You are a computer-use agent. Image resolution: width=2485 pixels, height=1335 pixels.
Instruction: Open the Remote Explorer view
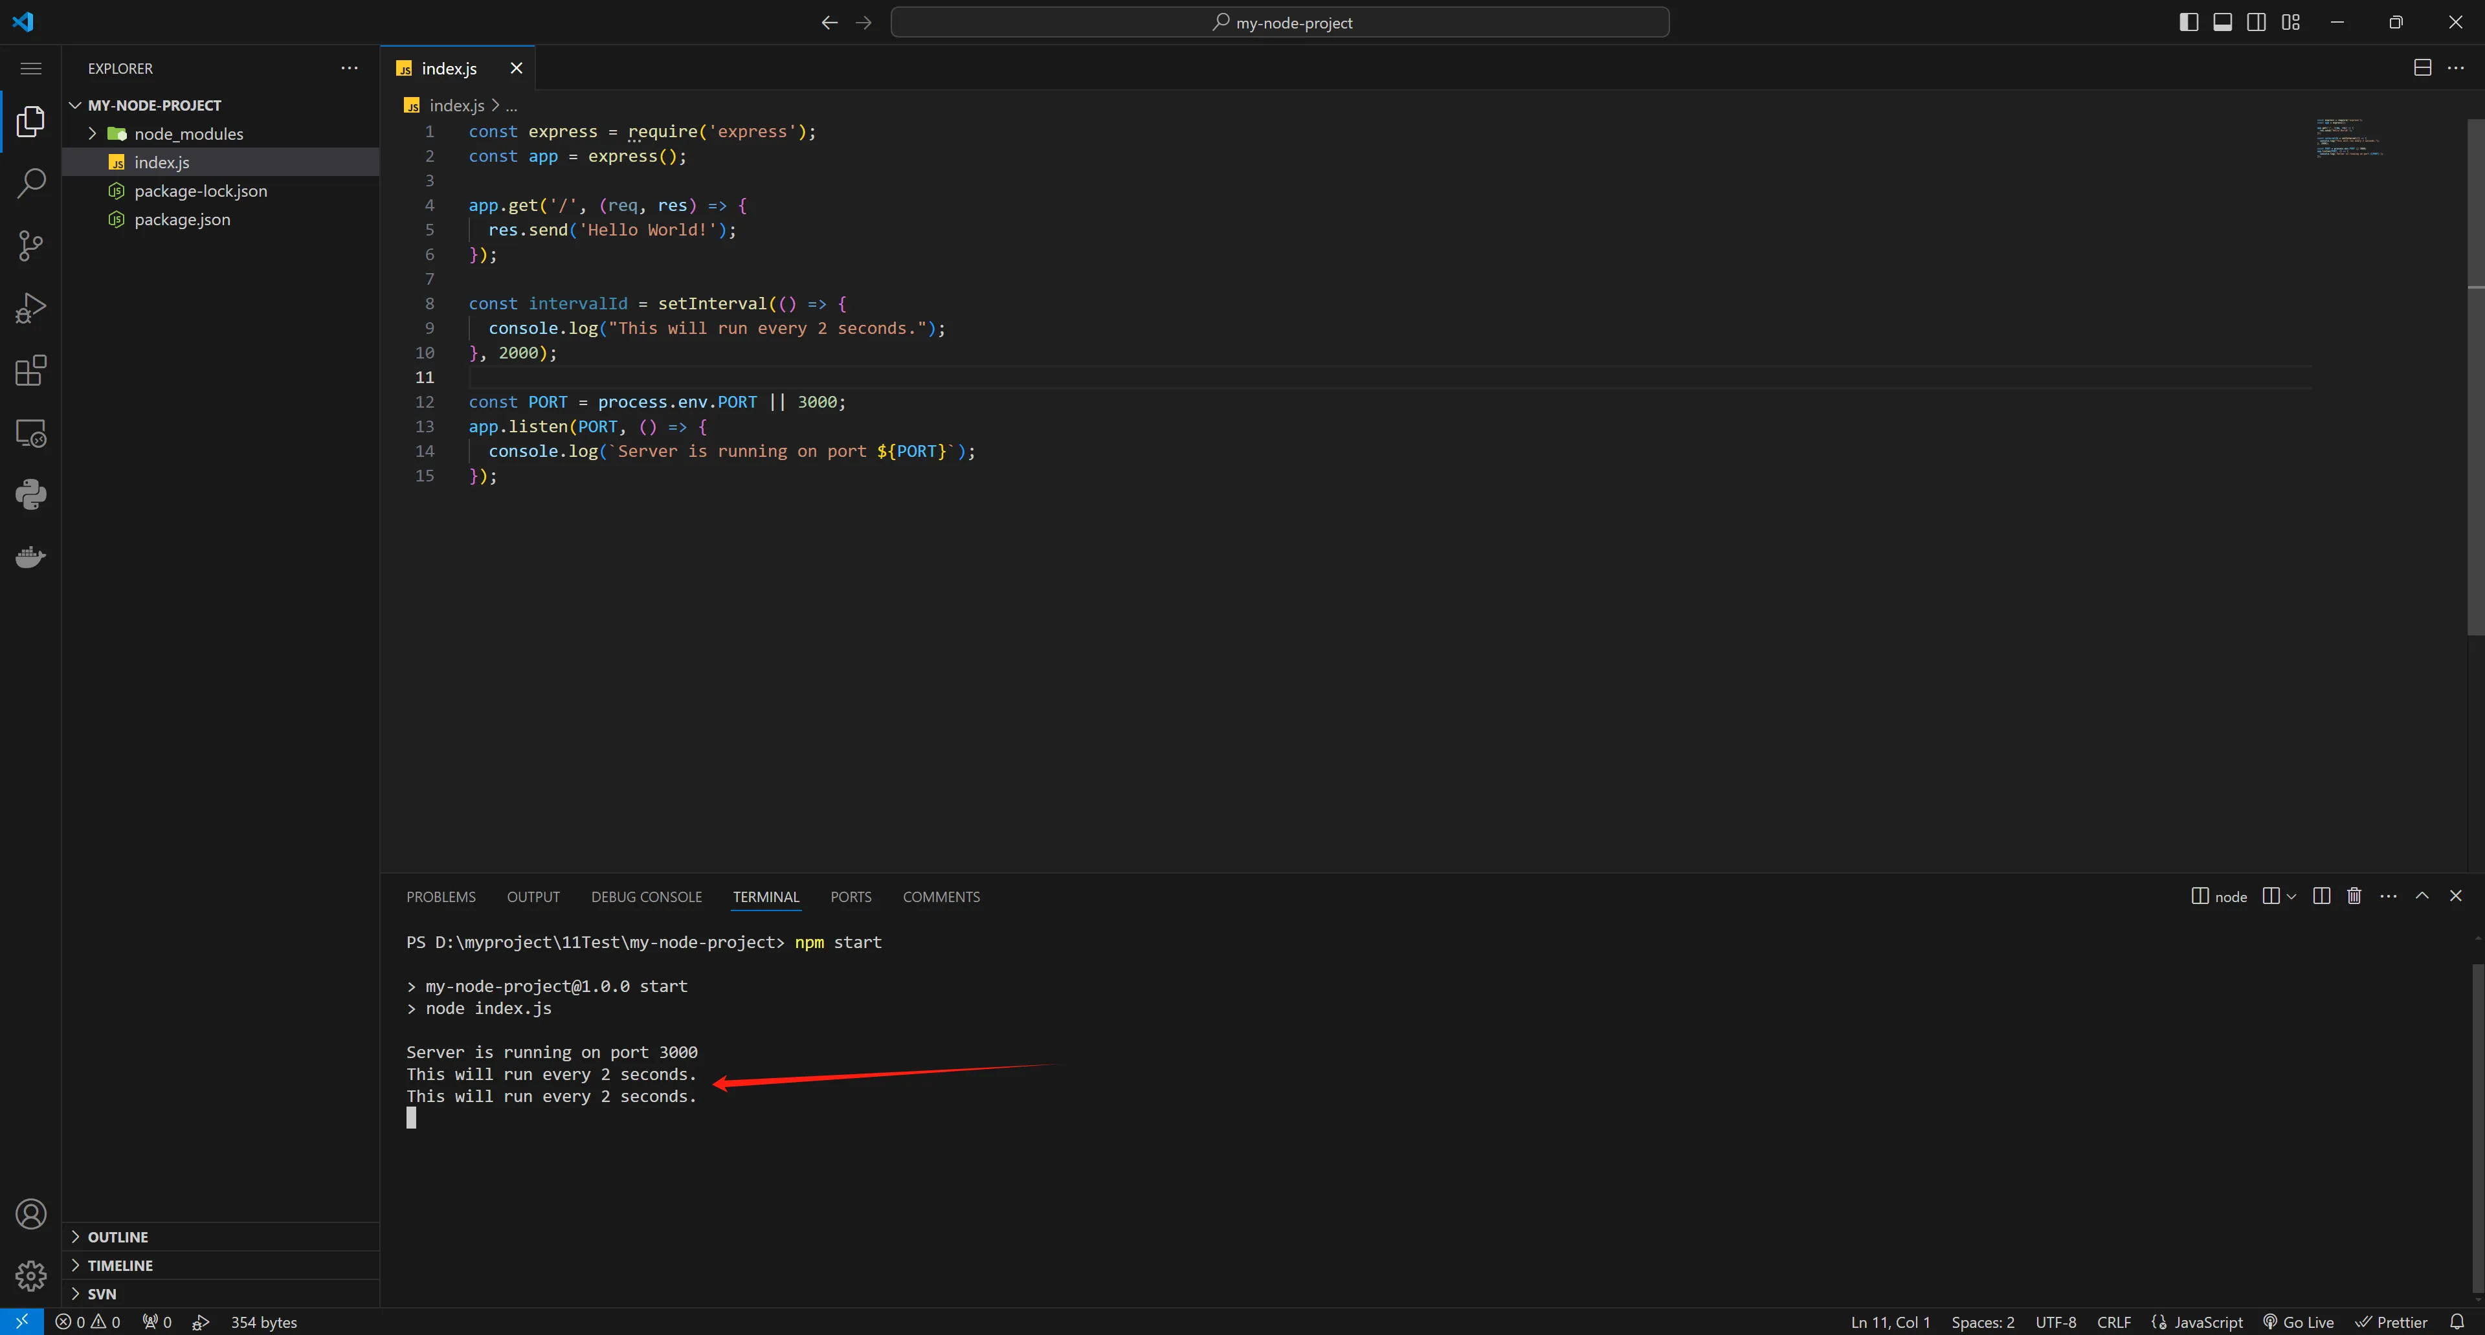[x=31, y=433]
